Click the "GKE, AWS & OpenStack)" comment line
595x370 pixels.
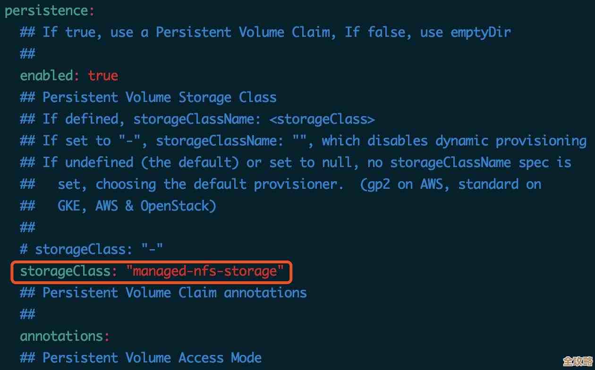pyautogui.click(x=136, y=206)
